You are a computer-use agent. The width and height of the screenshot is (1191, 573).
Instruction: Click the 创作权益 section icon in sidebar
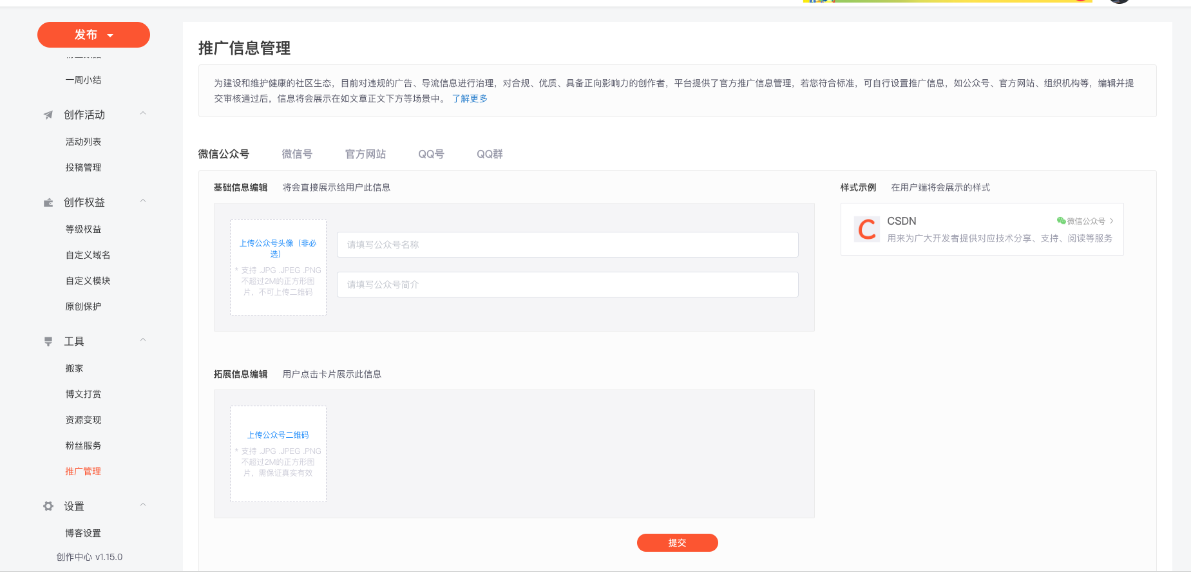click(x=48, y=203)
